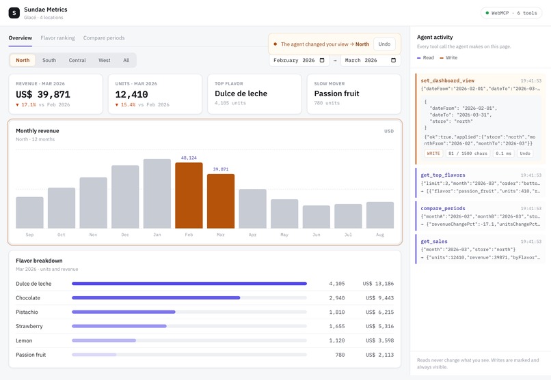Click the Dulce de leche progress bar

[189, 284]
